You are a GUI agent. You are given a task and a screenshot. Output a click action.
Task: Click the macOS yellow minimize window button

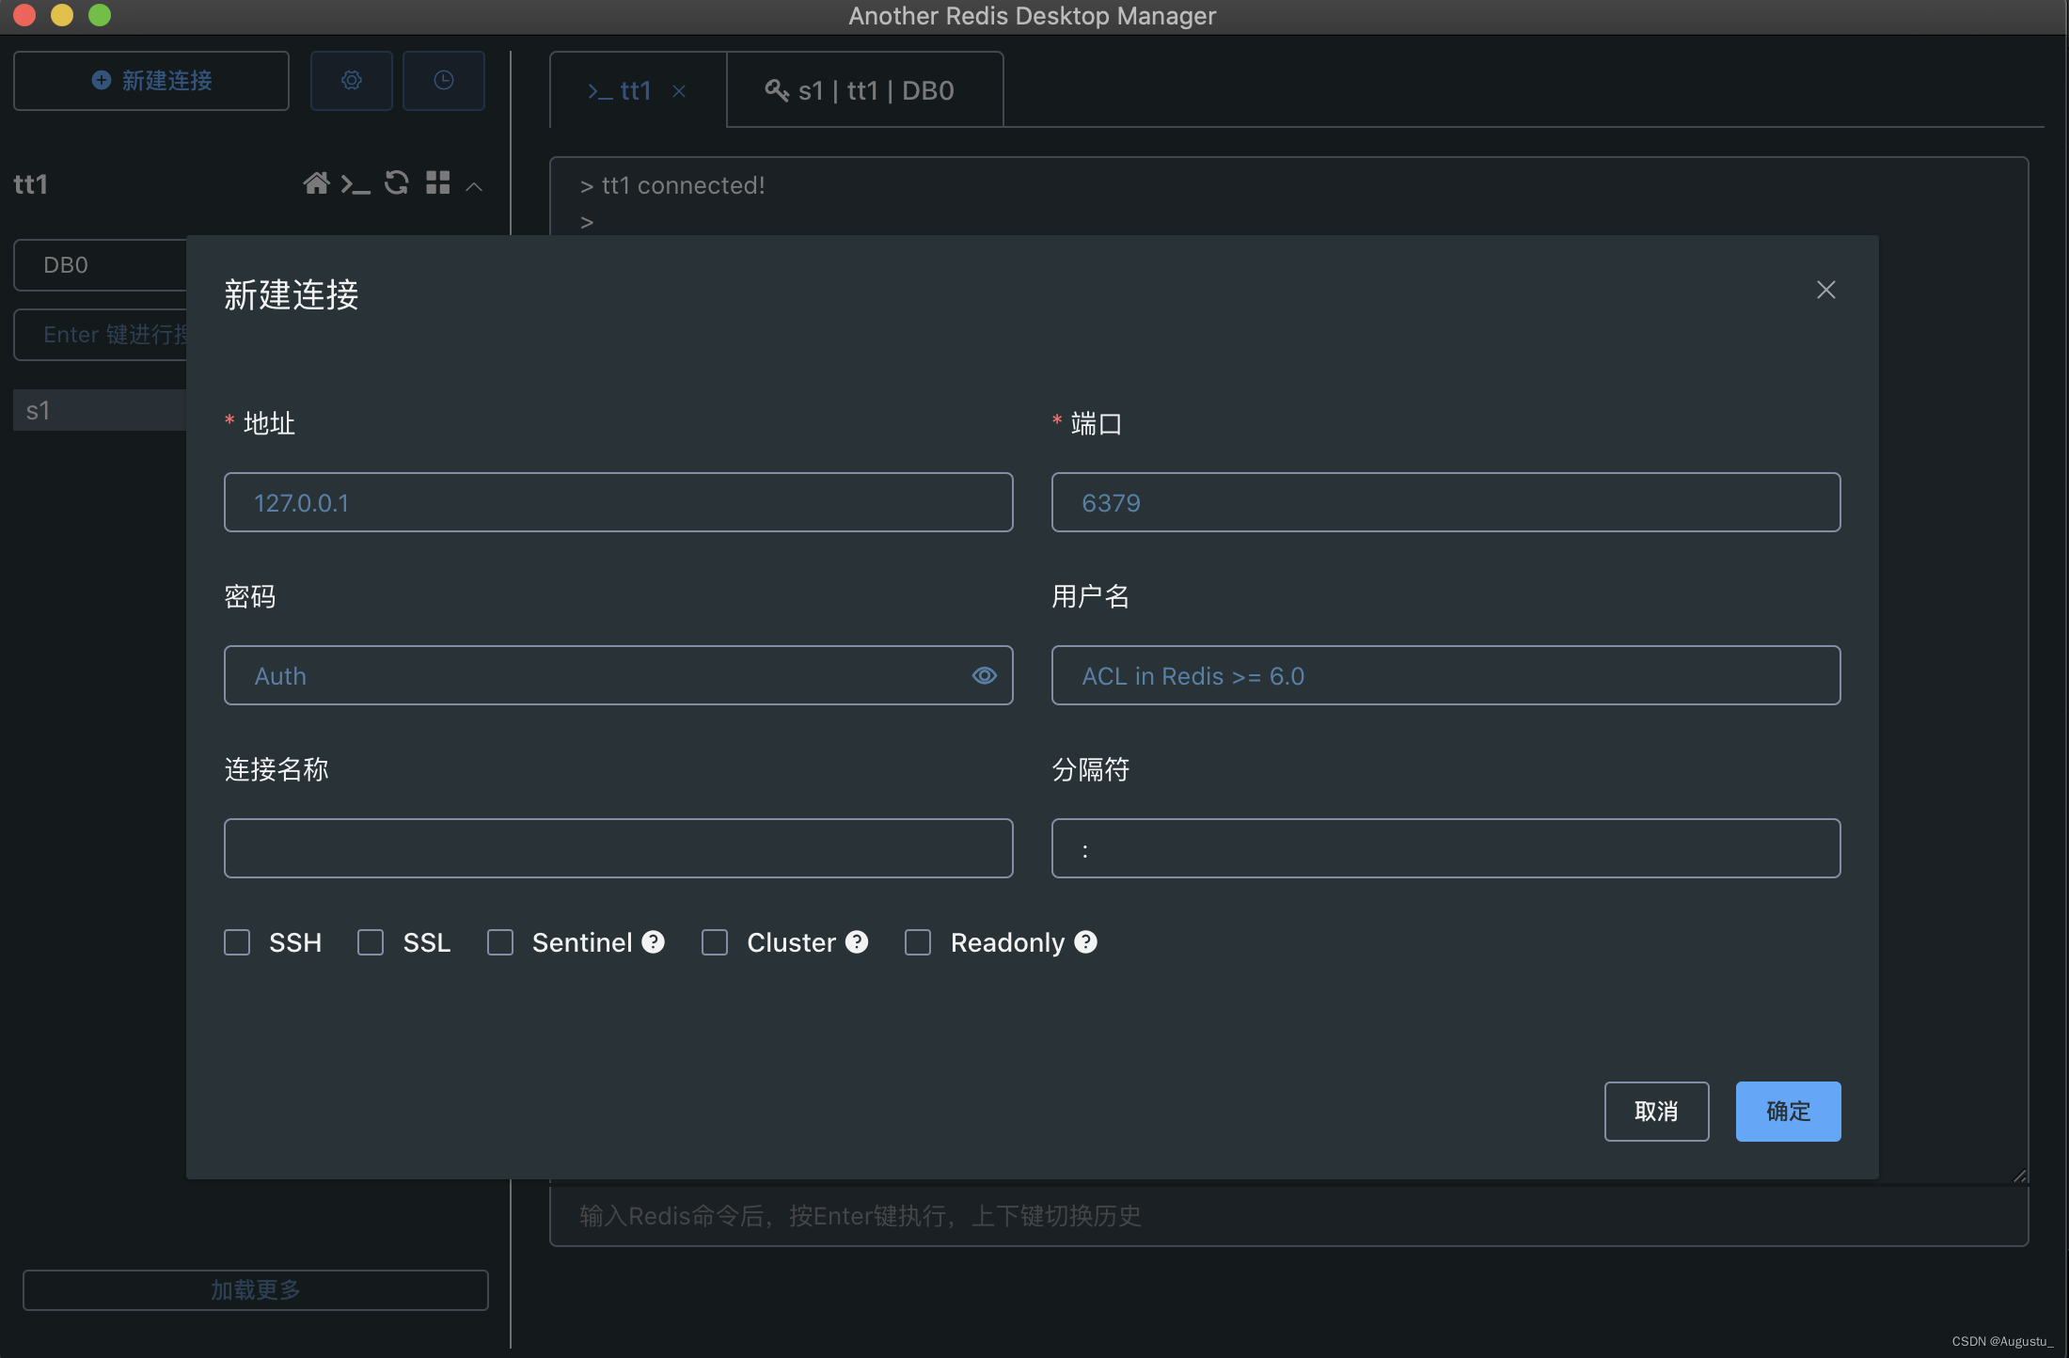[62, 15]
